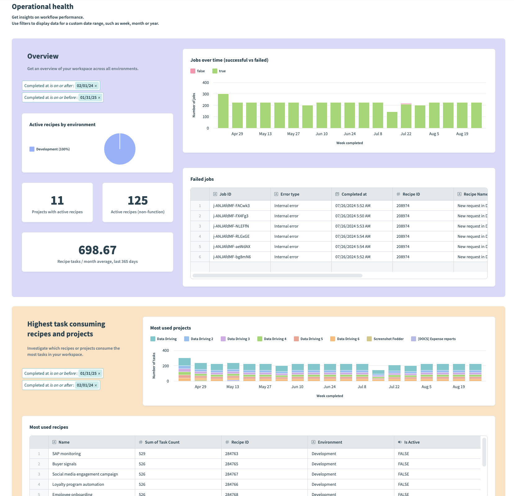Click the text-type icon beside Error type header
Screen dimensions: 514x496
(x=276, y=194)
